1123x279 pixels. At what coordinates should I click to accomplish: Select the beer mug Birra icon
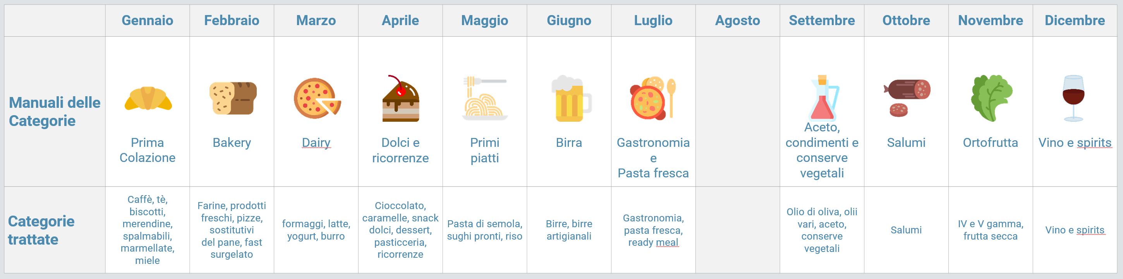(x=571, y=99)
